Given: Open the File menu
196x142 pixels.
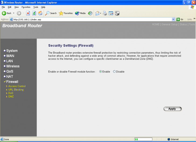Looking at the screenshot, I should tap(3, 7).
